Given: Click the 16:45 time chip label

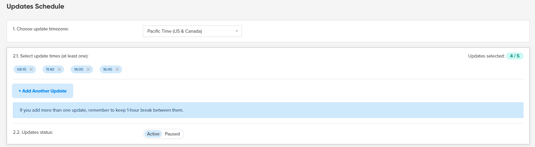Looking at the screenshot, I should point(108,69).
